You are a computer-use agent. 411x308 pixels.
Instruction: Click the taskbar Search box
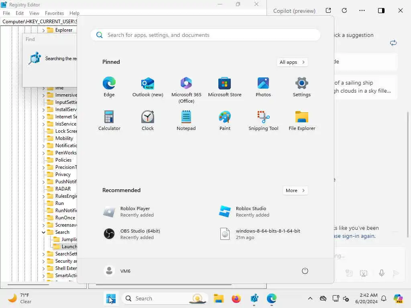click(165, 298)
